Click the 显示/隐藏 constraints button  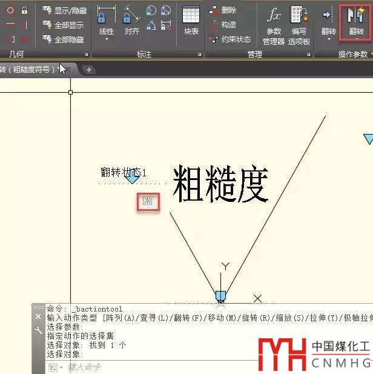64,10
